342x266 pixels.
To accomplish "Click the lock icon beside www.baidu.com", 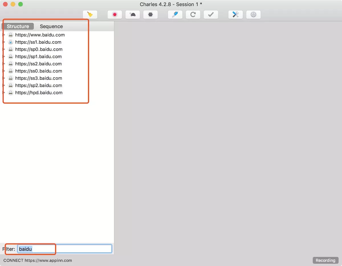I will pyautogui.click(x=11, y=35).
